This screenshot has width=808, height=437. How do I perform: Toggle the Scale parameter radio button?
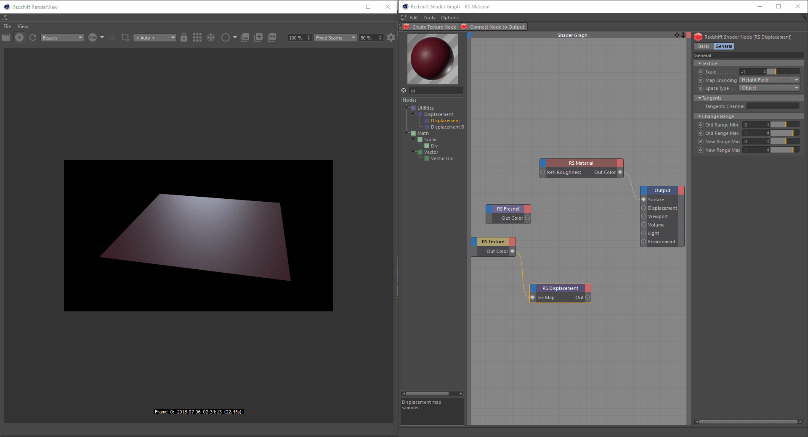click(x=701, y=72)
